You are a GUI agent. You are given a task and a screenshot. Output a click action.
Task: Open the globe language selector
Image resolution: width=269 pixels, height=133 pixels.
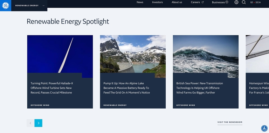click(236, 2)
